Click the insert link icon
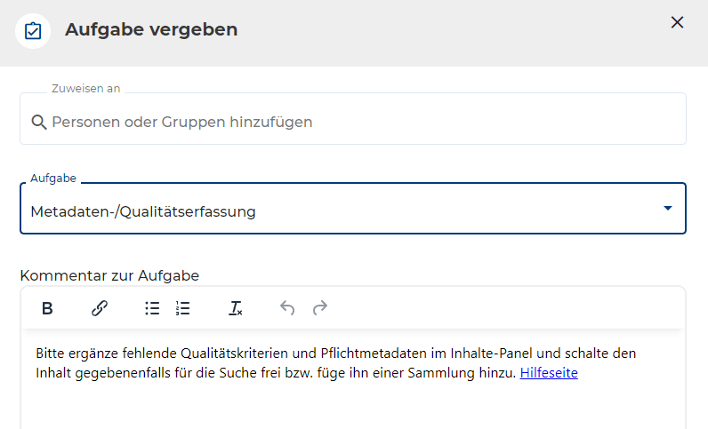Screen dimensions: 708x429 [x=100, y=308]
